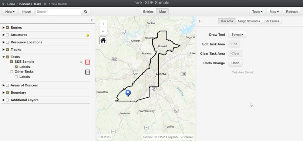This screenshot has width=303, height=141.
Task: Switch to the Entries view tab
Action: (x=148, y=12)
